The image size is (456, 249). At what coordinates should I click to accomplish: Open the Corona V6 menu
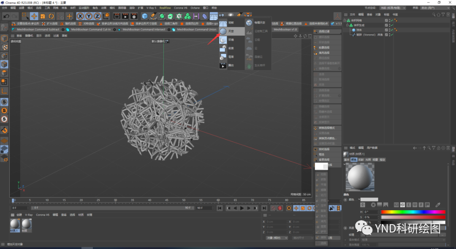coord(181,8)
